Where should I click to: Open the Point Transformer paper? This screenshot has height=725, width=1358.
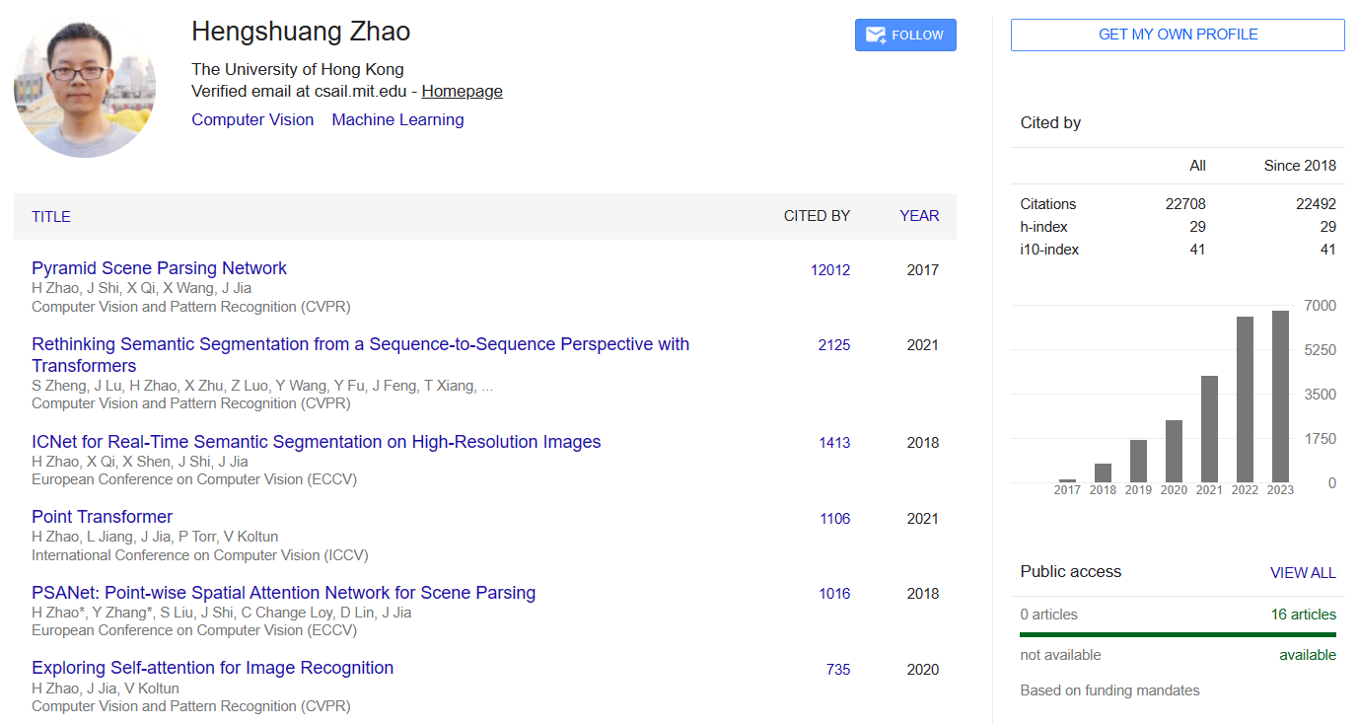click(102, 517)
